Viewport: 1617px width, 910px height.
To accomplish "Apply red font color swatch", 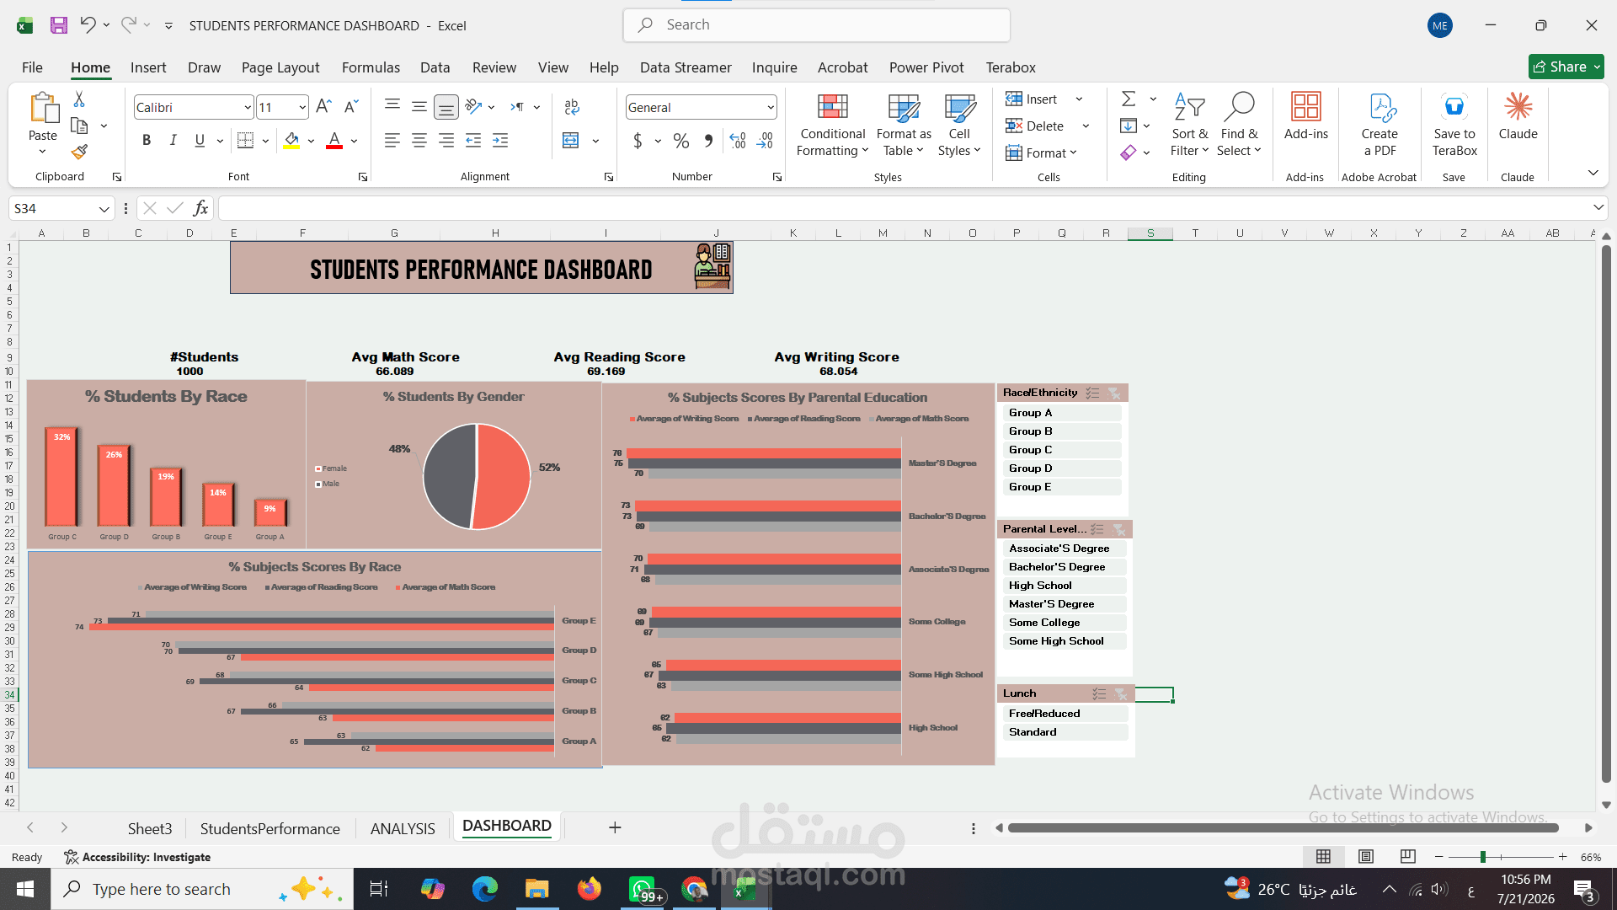I will click(334, 142).
